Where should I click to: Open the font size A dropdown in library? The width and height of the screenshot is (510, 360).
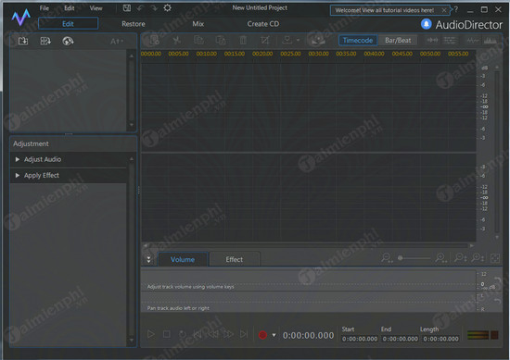[x=117, y=42]
